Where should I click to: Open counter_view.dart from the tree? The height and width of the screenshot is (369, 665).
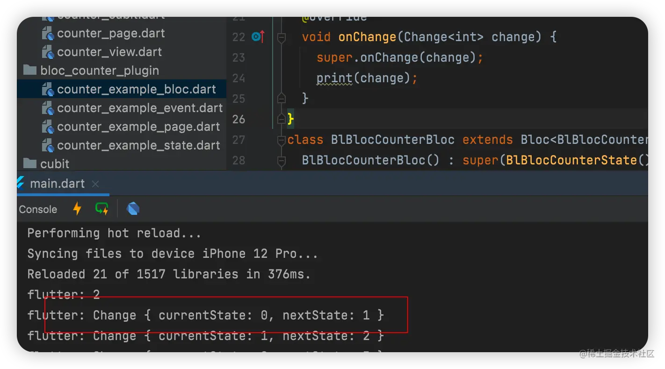point(109,52)
